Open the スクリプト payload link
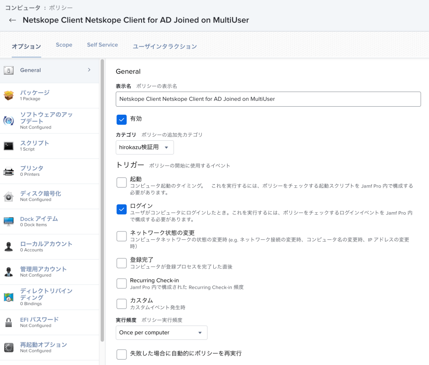The width and height of the screenshot is (429, 365). pos(34,143)
